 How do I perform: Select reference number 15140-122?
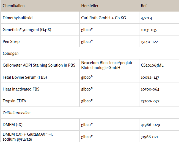[150, 42]
